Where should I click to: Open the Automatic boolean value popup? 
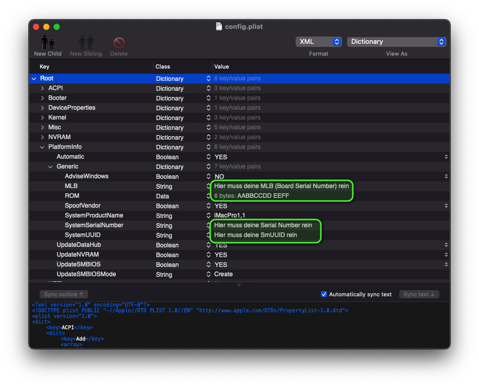446,157
